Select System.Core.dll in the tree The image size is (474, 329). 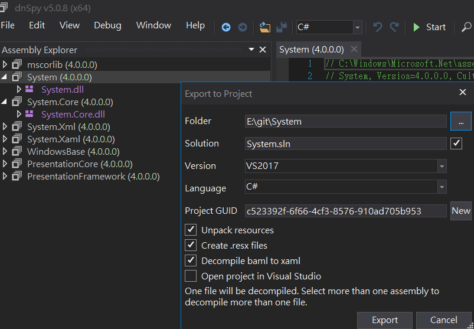pos(73,115)
